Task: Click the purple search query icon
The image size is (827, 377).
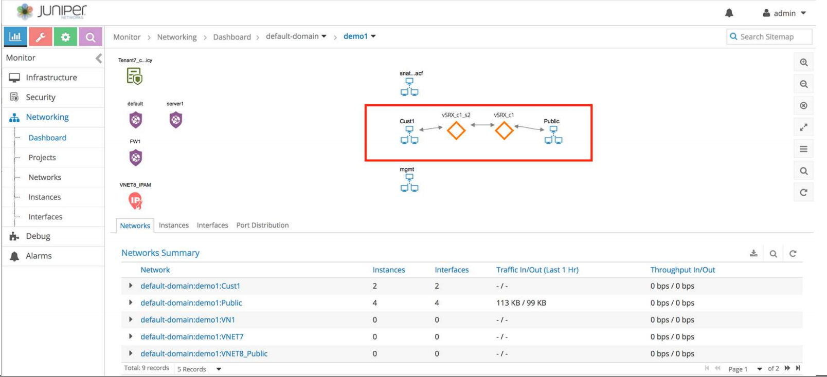Action: (90, 37)
